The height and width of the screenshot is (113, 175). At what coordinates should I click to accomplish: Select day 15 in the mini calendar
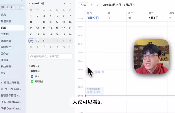click(x=31, y=28)
